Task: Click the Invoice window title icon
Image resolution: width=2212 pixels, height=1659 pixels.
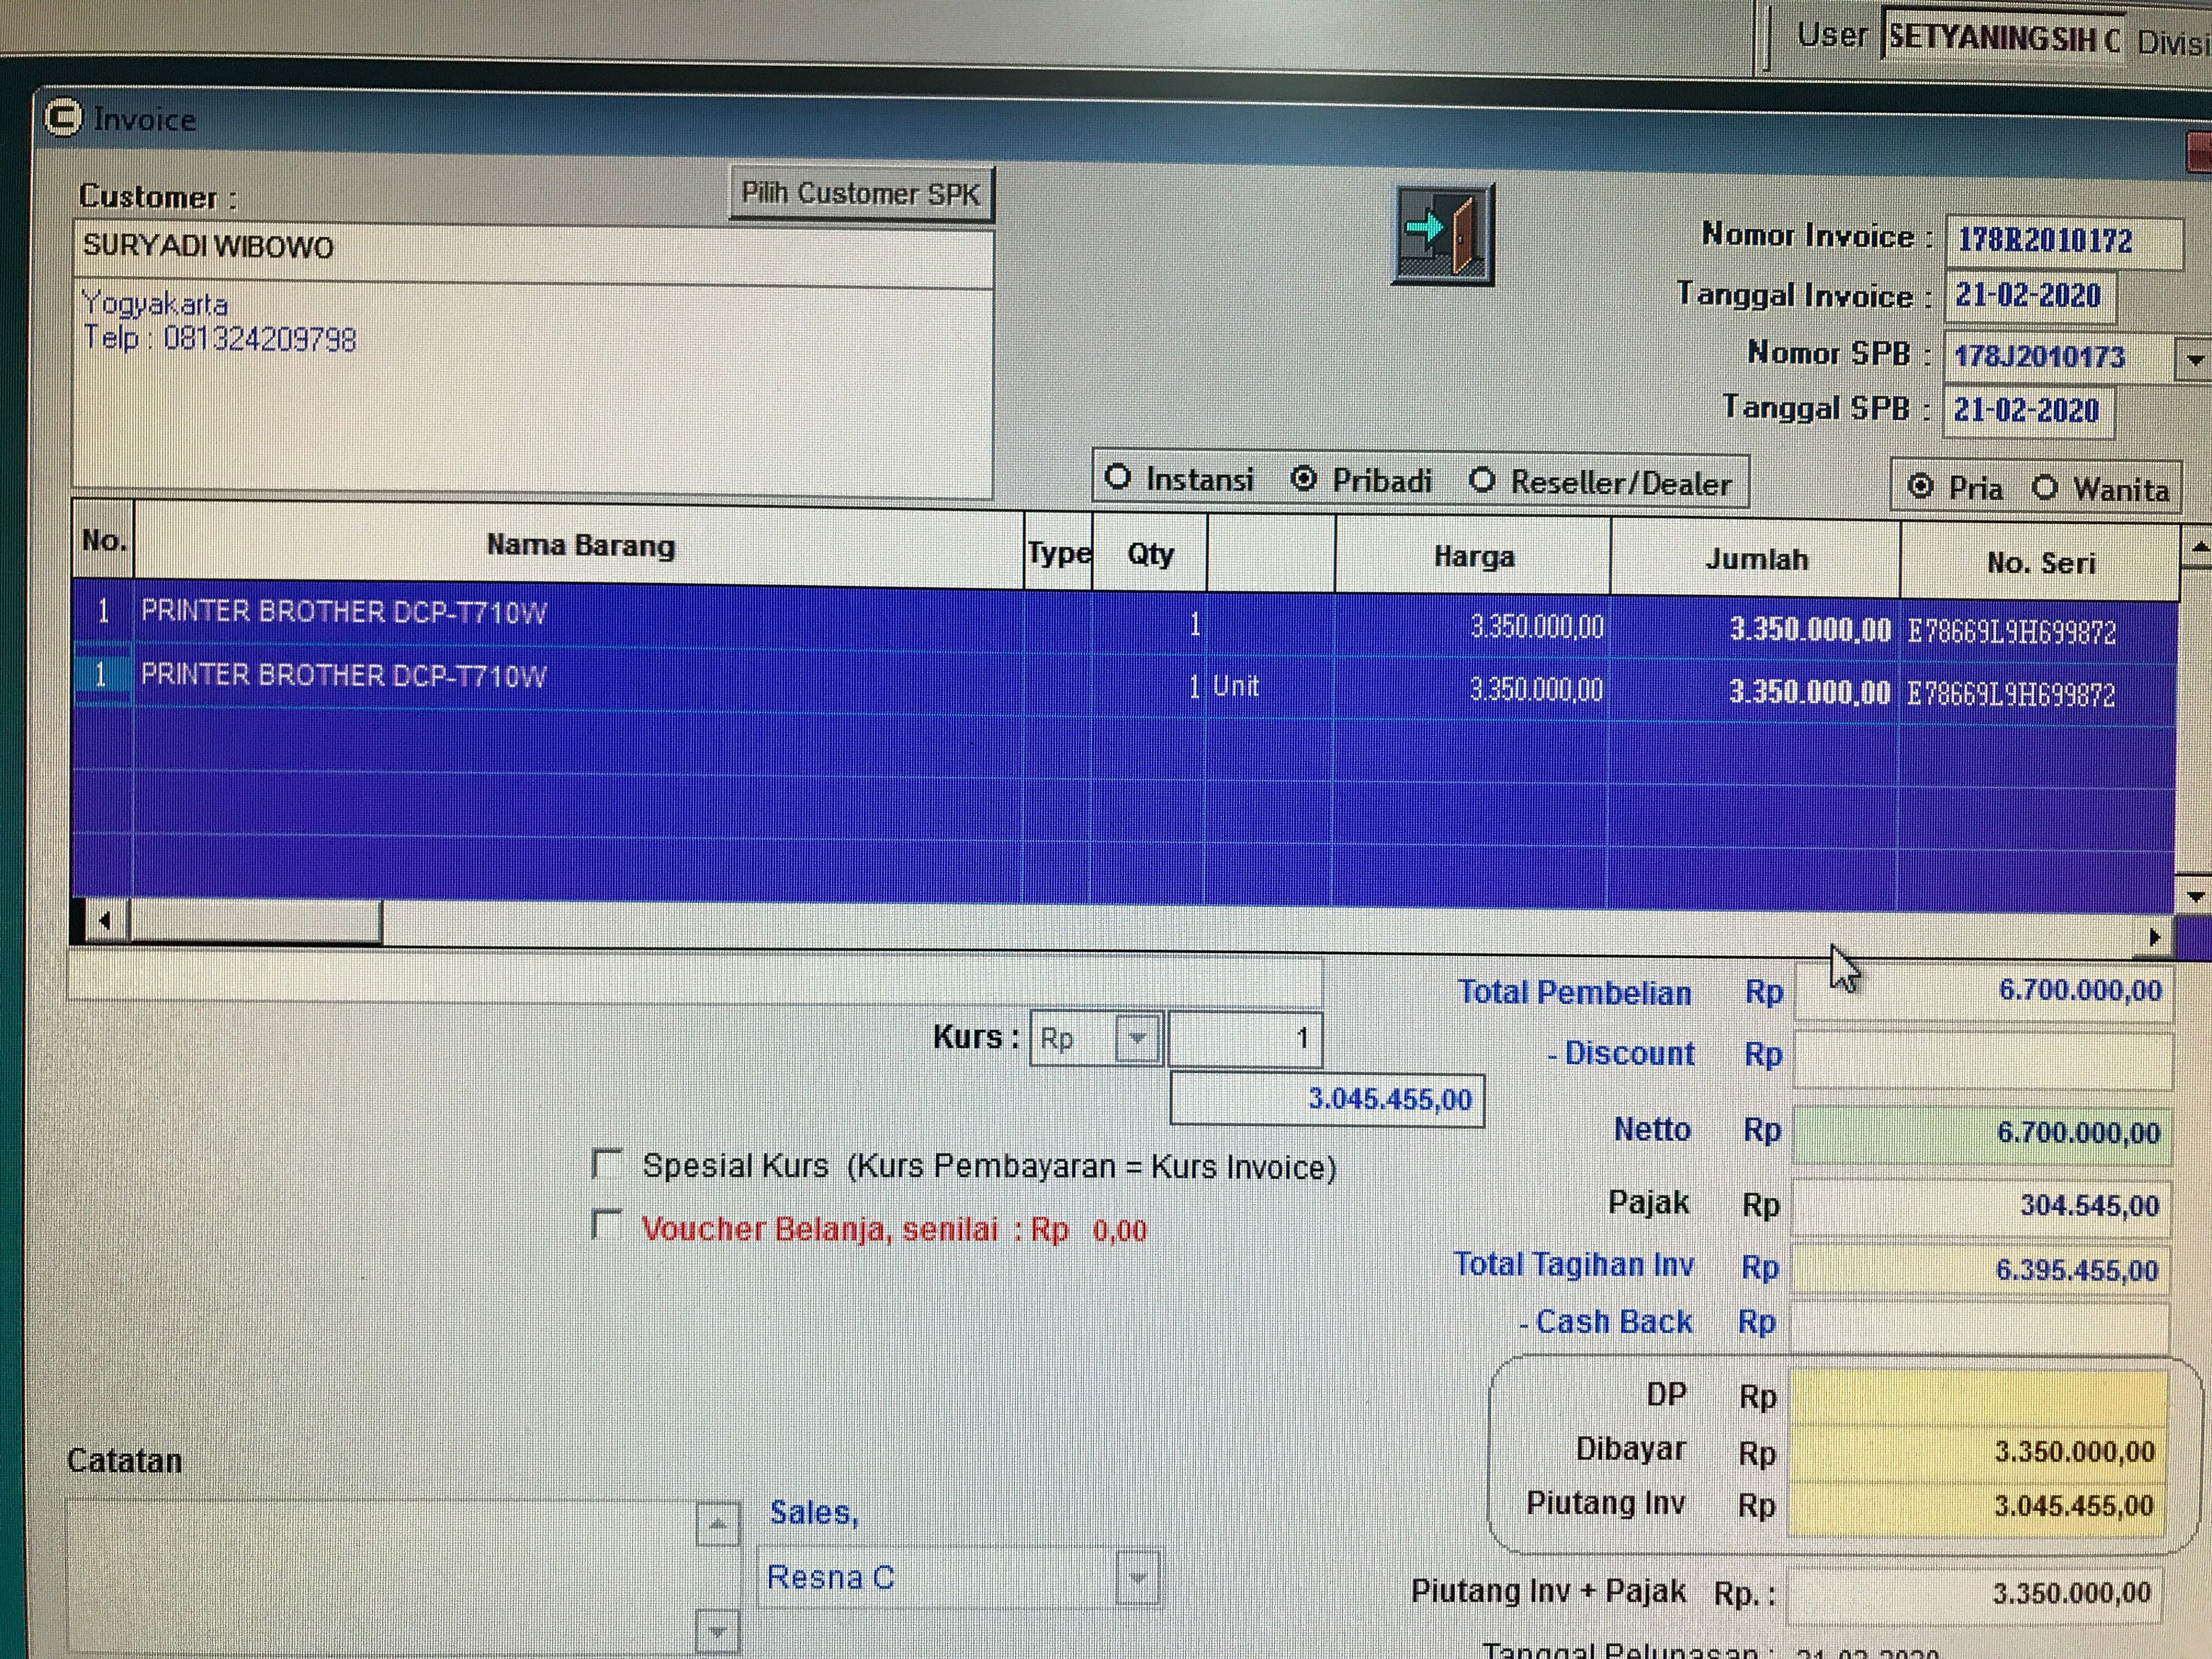Action: (63, 118)
